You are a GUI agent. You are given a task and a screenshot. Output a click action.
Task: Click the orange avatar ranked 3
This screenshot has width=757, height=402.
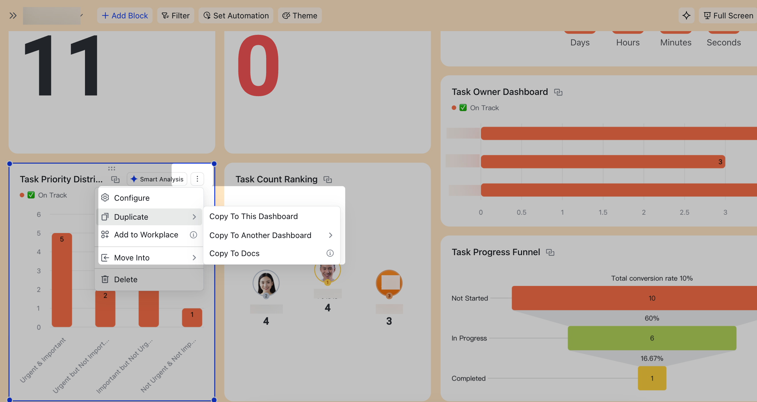[389, 283]
